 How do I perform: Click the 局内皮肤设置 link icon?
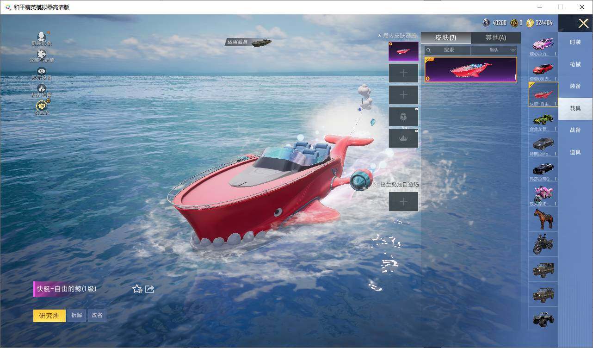coord(380,36)
